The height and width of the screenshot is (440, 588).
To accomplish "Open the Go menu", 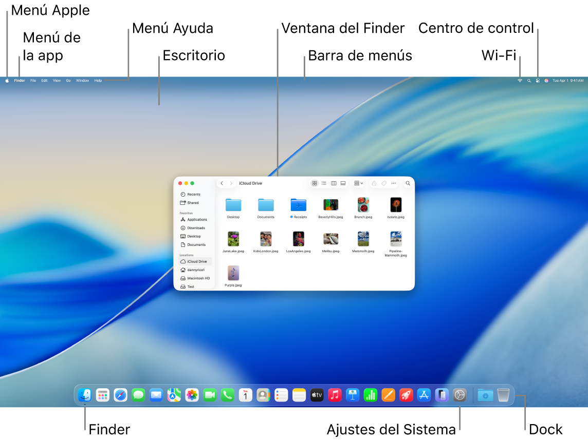I will [x=68, y=80].
